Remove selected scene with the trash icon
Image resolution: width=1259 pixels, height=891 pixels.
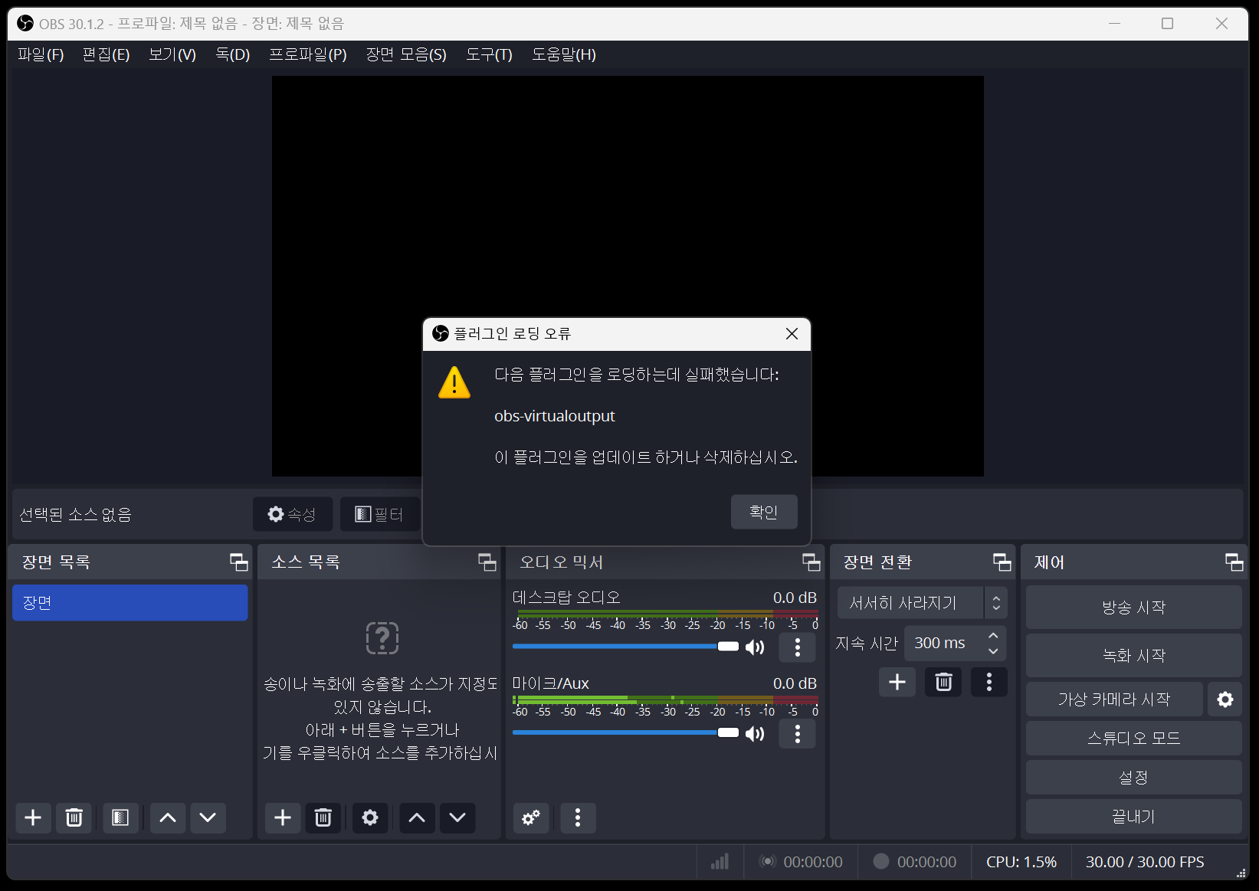point(74,817)
